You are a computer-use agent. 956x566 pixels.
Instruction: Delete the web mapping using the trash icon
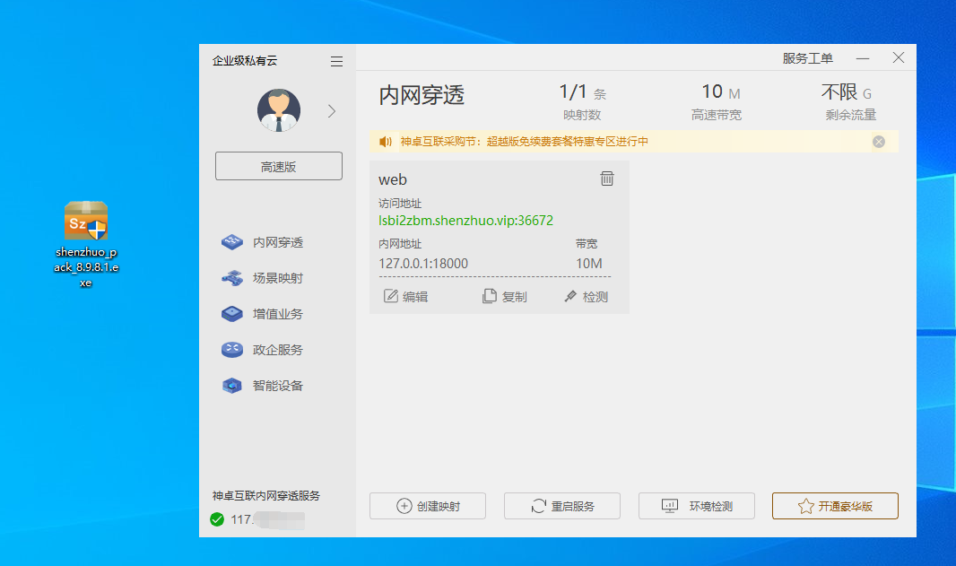pos(607,179)
